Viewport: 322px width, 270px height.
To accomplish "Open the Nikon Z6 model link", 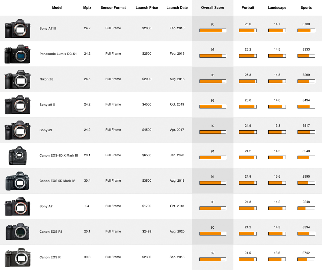I will 46,79.
